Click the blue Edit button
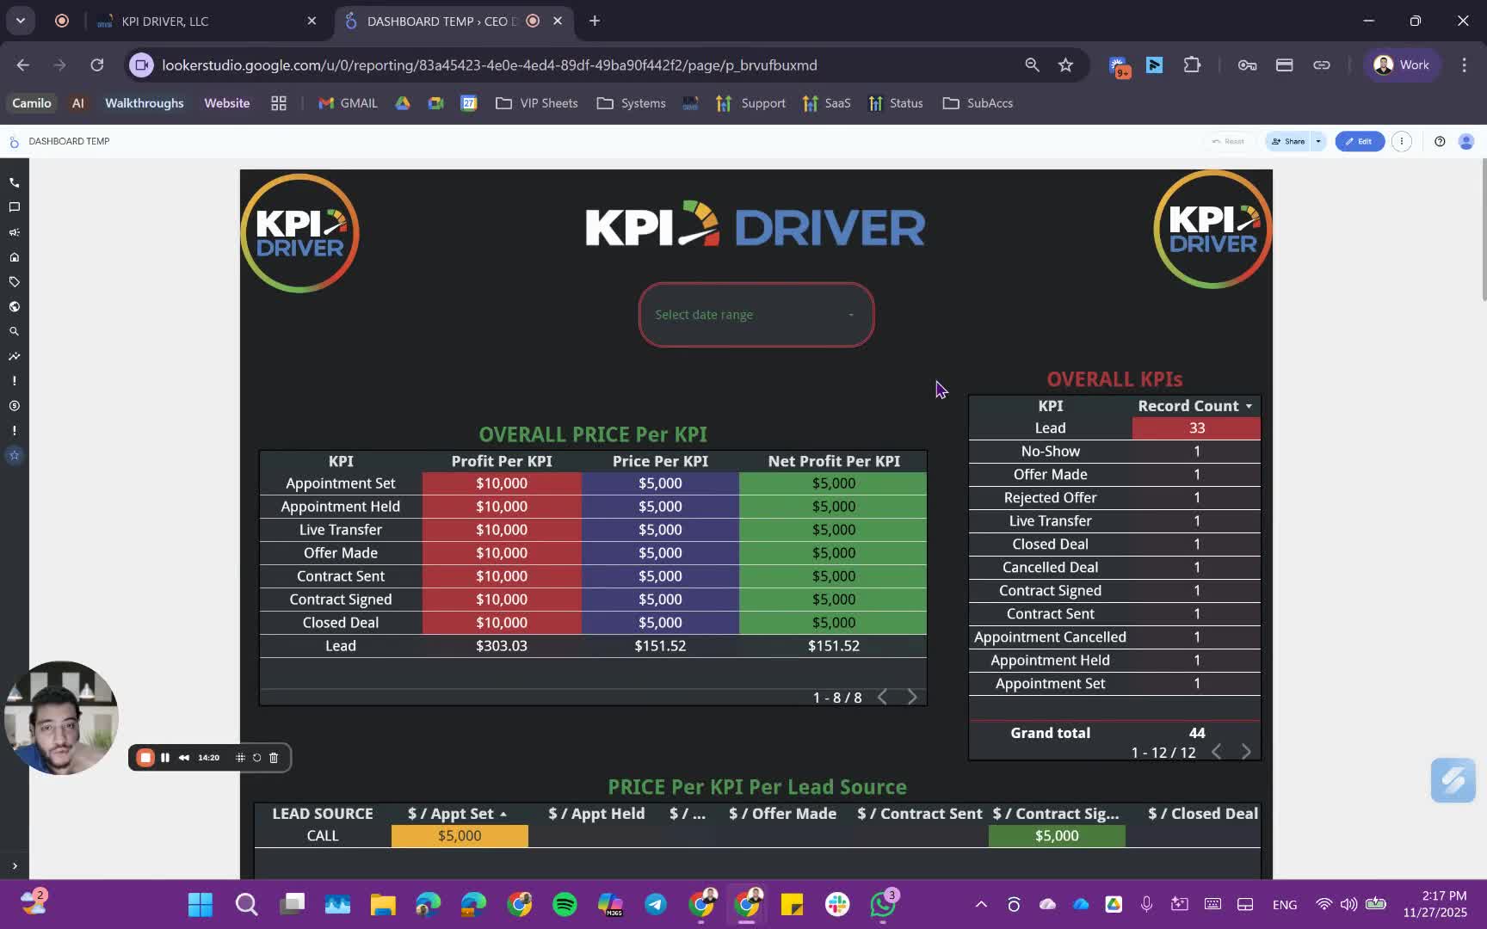 coord(1360,141)
